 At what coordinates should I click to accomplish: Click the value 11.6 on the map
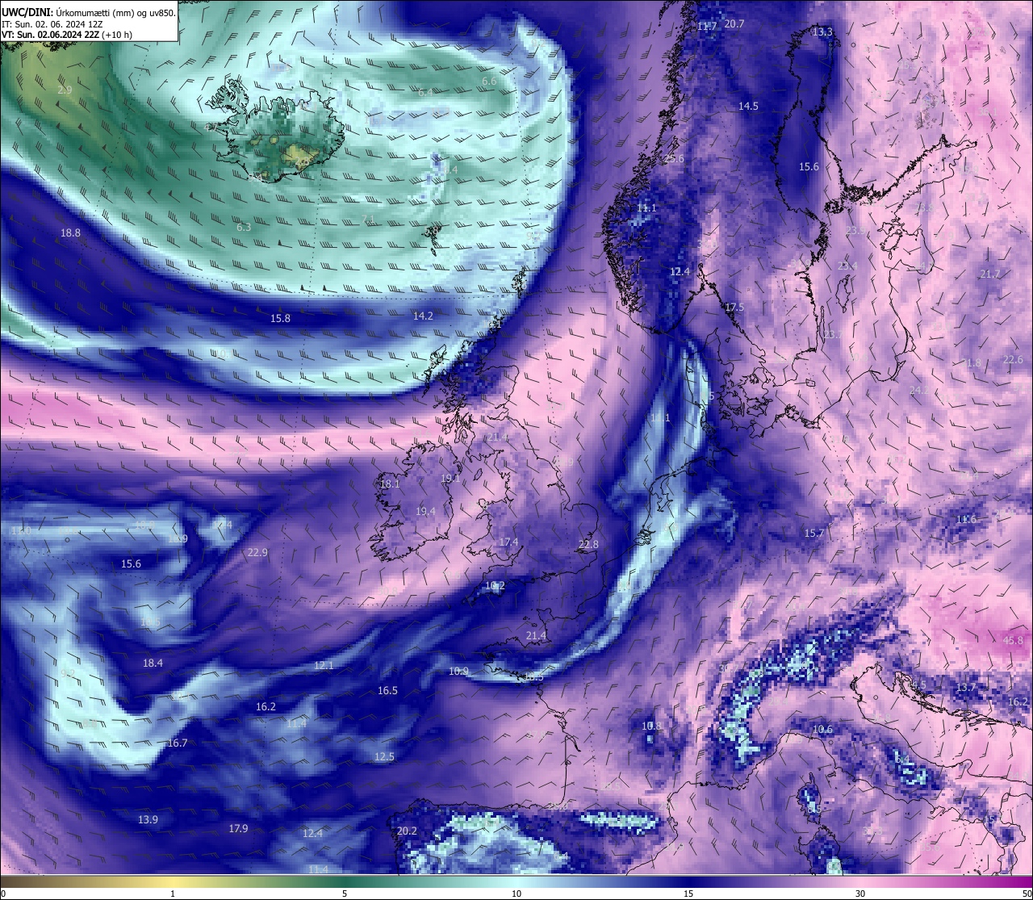click(966, 520)
